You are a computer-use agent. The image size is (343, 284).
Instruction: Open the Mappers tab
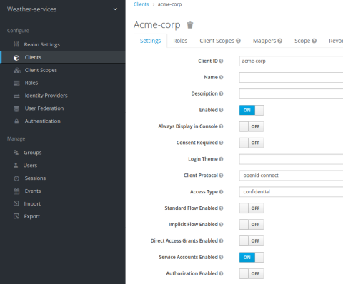(x=267, y=41)
